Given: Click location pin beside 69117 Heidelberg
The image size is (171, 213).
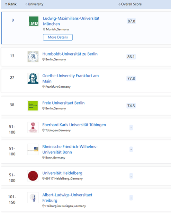Looking at the screenshot, I should click(x=44, y=178).
